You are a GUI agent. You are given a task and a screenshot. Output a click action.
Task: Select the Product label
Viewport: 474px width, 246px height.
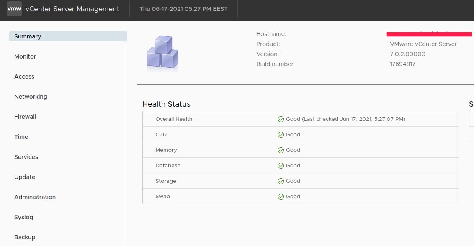268,44
